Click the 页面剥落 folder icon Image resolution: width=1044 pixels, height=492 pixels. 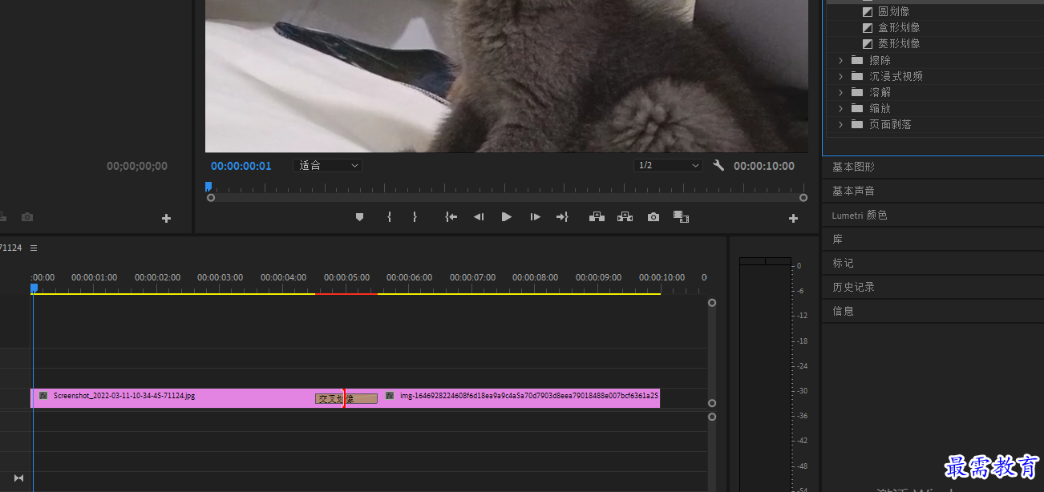tap(857, 124)
